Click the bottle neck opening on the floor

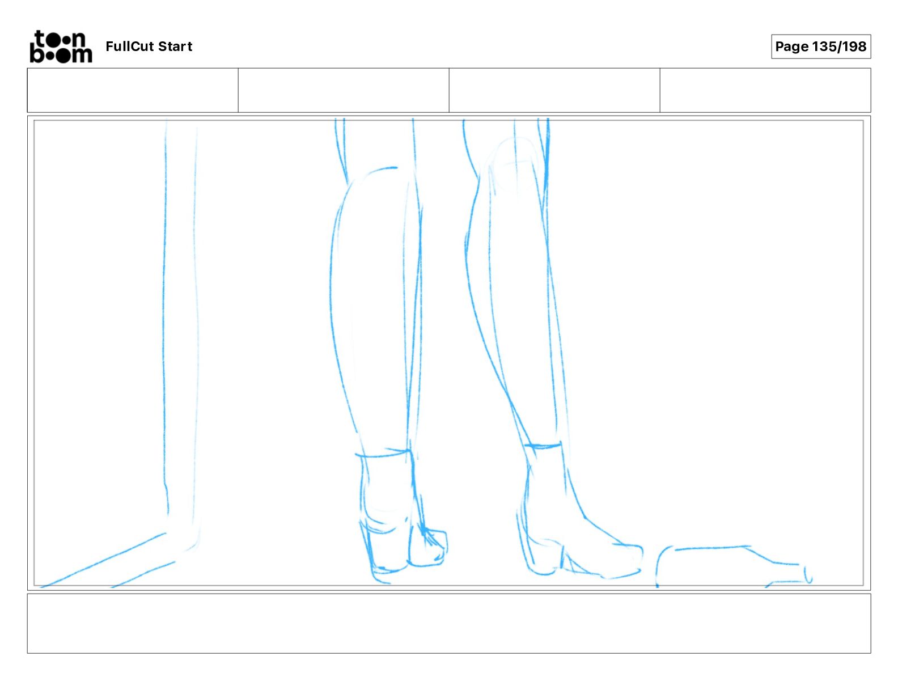(x=808, y=574)
